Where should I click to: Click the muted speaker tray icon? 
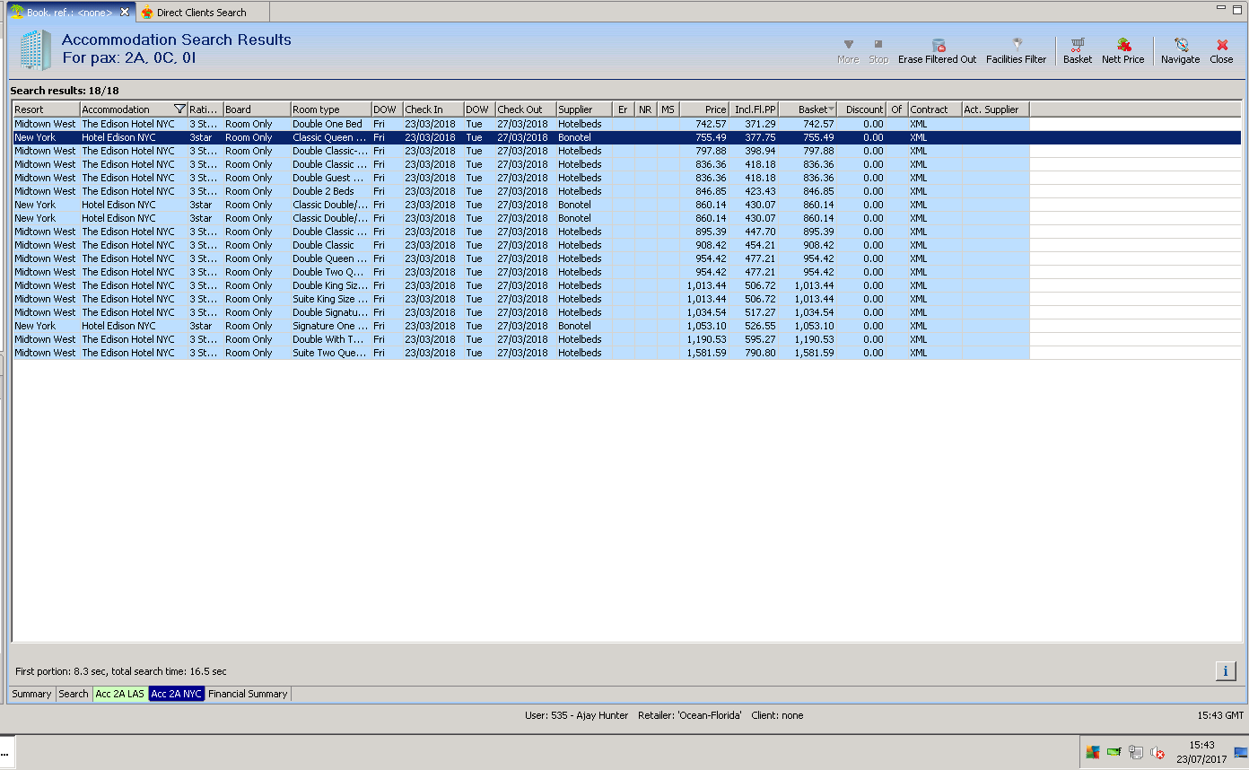click(x=1157, y=753)
